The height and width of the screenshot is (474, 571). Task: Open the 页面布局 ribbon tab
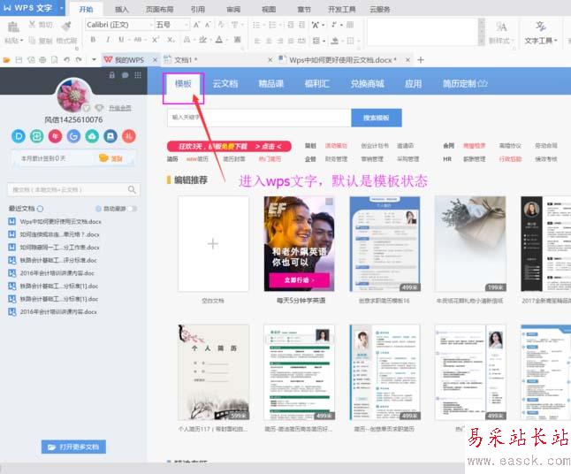(159, 10)
